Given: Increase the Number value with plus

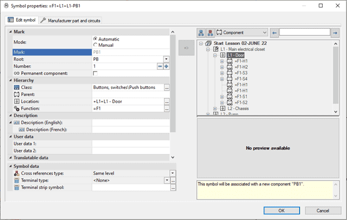Looking at the screenshot, I should click(x=166, y=66).
